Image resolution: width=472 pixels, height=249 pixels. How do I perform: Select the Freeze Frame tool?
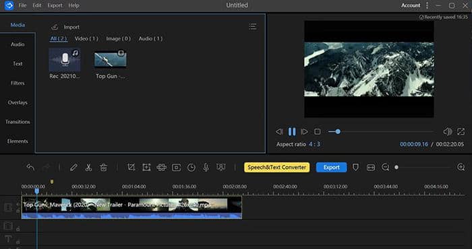coord(177,168)
